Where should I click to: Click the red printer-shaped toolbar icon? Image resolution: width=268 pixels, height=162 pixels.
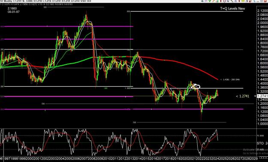pyautogui.click(x=224, y=1)
